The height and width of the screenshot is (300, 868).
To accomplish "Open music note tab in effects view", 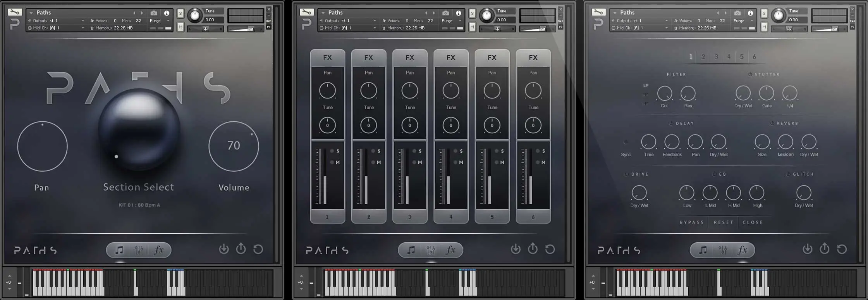I will (x=703, y=250).
